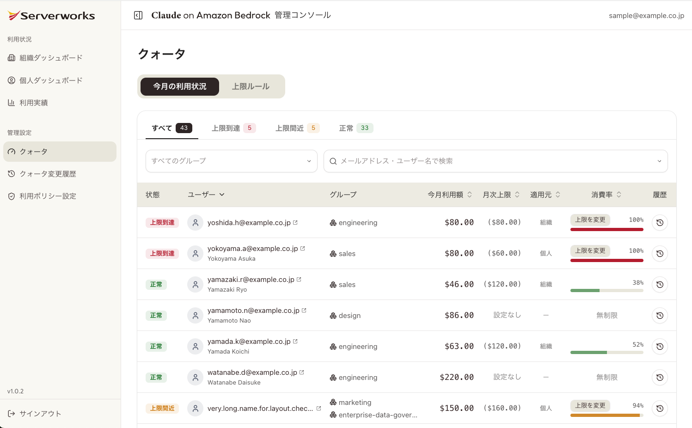Open history for yokoyama.a@example.co.jp row

[660, 254]
